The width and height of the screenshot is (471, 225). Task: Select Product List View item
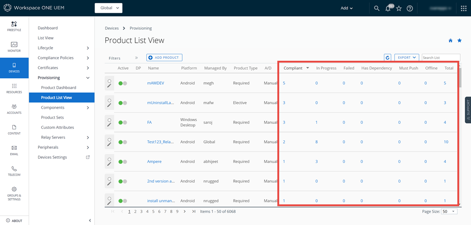[62, 97]
